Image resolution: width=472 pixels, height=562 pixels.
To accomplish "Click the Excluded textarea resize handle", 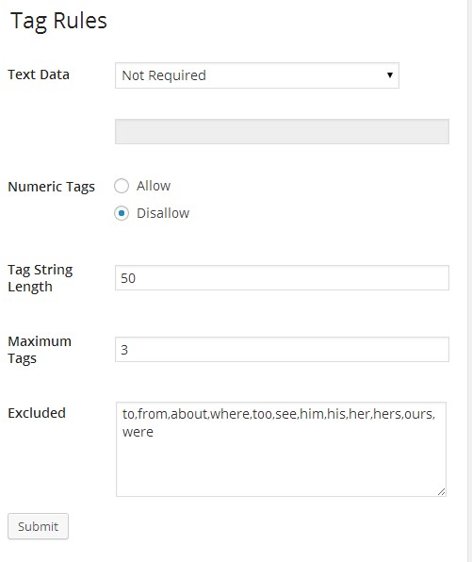I will 442,492.
